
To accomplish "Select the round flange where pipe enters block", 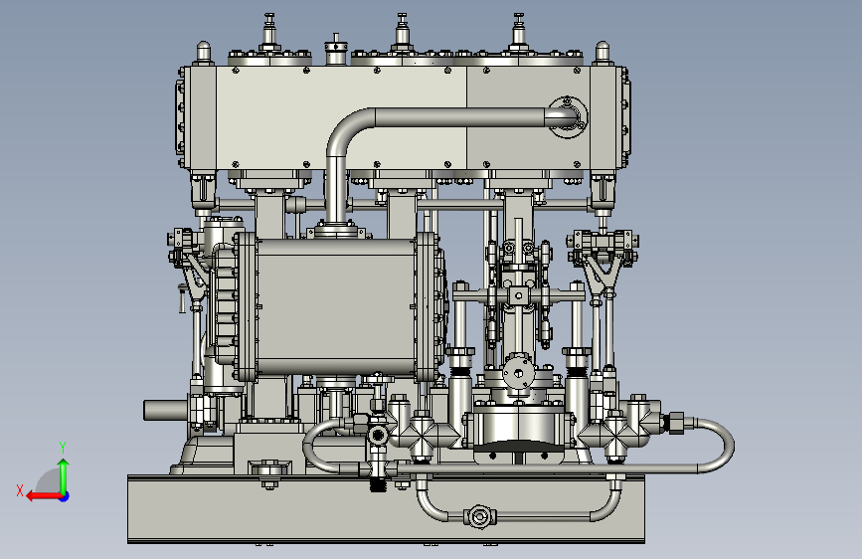I will (x=569, y=117).
